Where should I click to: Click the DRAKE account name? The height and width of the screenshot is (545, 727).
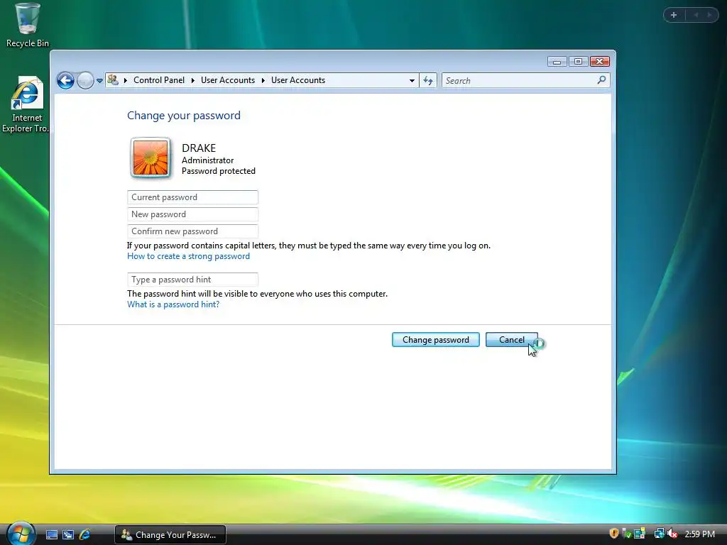point(199,148)
